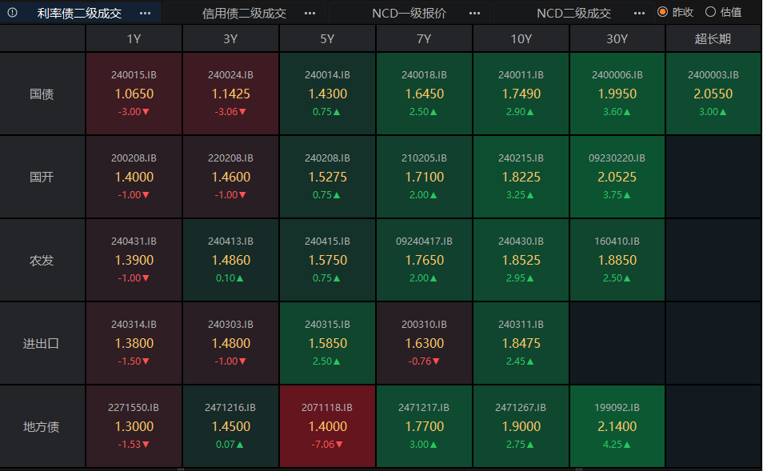Click the 240215.IB cell in 国开 row
The height and width of the screenshot is (471, 763).
coord(521,177)
